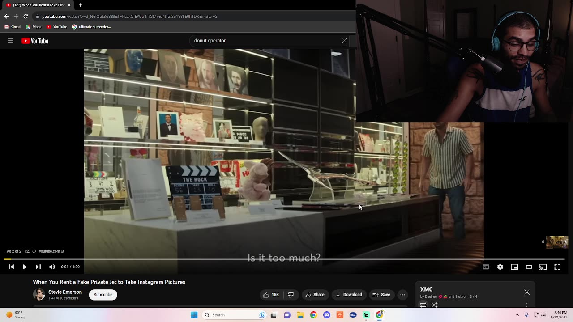The width and height of the screenshot is (573, 322).
Task: Clear the 'donut operator' search text
Action: [x=344, y=41]
